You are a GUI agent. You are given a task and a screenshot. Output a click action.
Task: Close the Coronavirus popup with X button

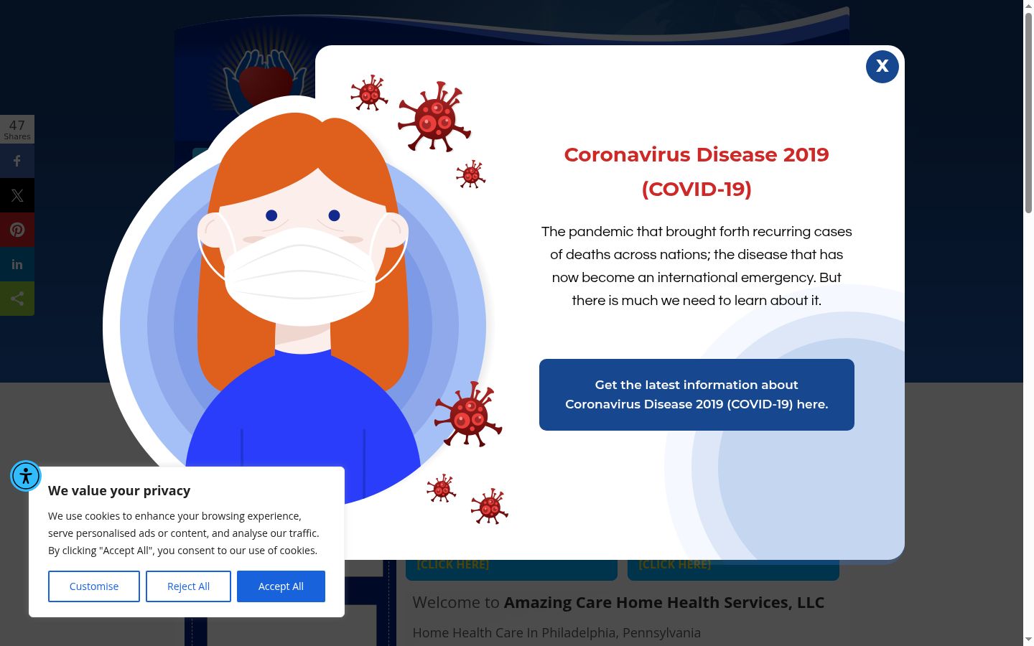[882, 66]
